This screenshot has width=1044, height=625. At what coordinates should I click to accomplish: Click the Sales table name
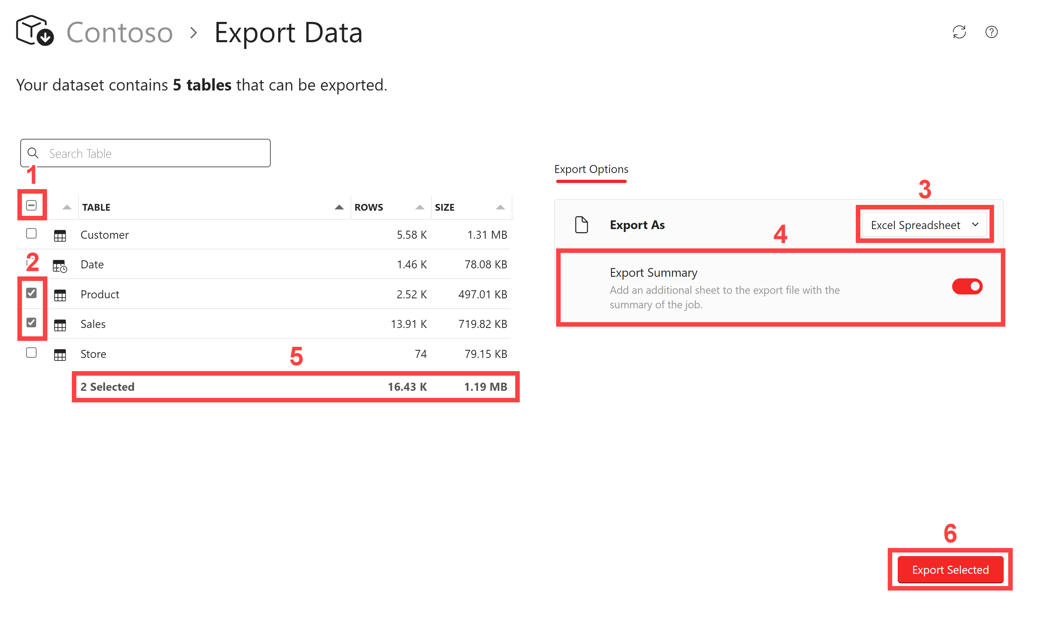(x=93, y=324)
